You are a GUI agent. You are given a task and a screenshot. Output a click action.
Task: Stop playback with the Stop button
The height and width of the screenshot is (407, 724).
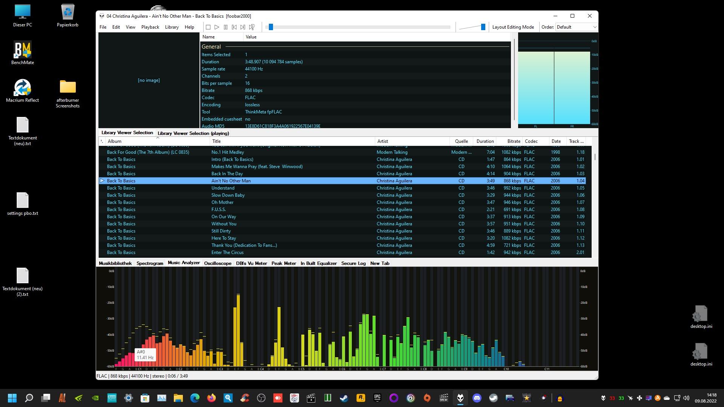point(208,27)
